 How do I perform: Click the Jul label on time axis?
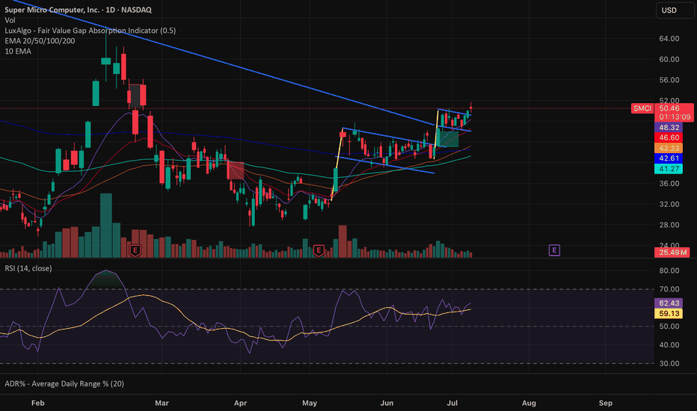tap(452, 403)
